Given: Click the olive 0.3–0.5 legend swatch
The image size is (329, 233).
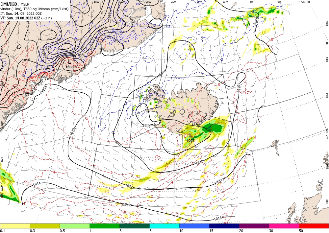Looking at the screenshot, I should (x=45, y=226).
